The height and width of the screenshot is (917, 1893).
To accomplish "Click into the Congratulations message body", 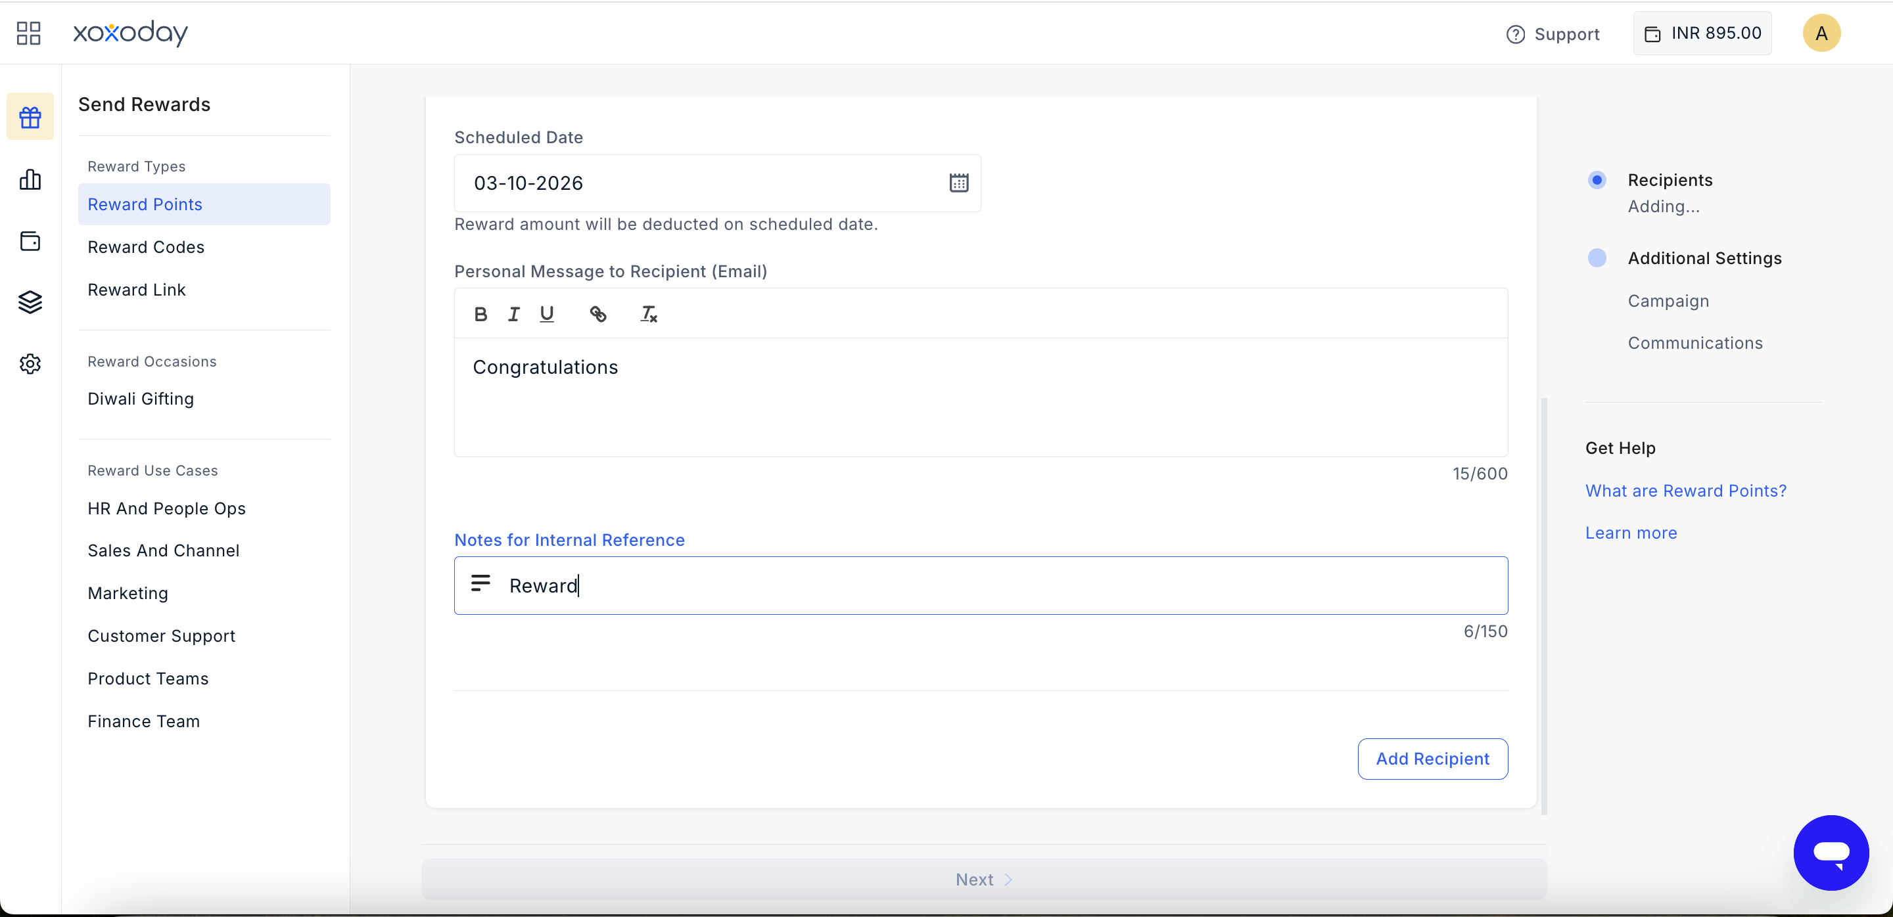I will coord(981,397).
